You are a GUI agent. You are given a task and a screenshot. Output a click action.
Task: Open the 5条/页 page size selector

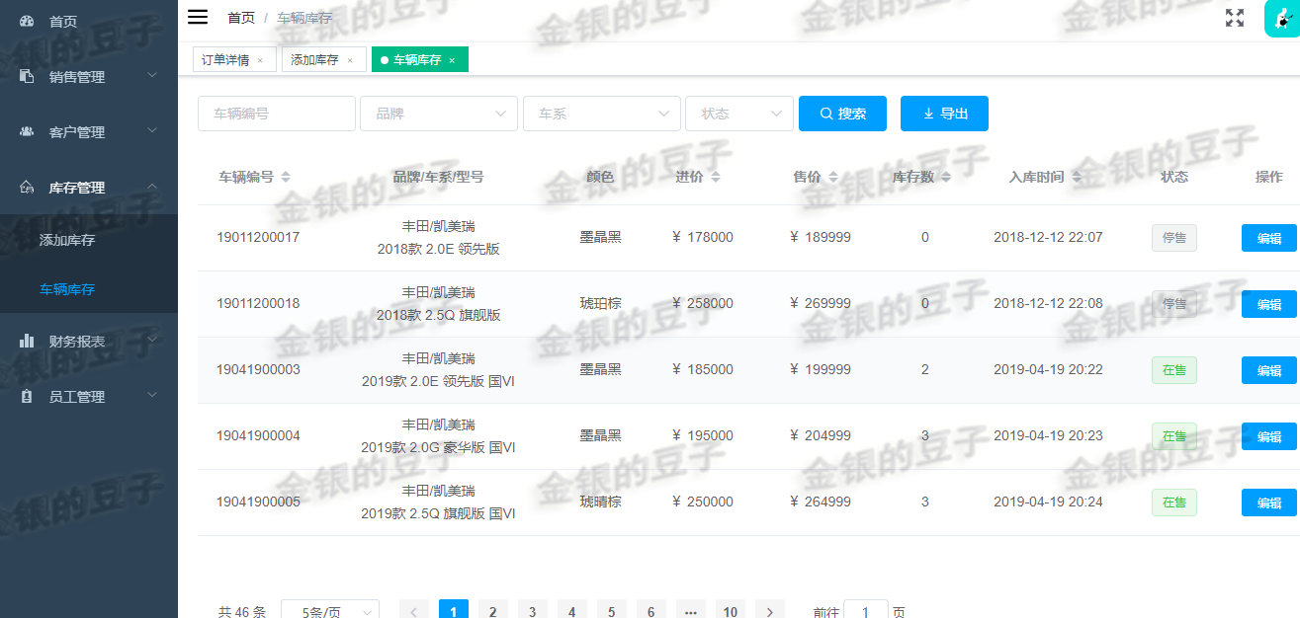[x=330, y=610]
